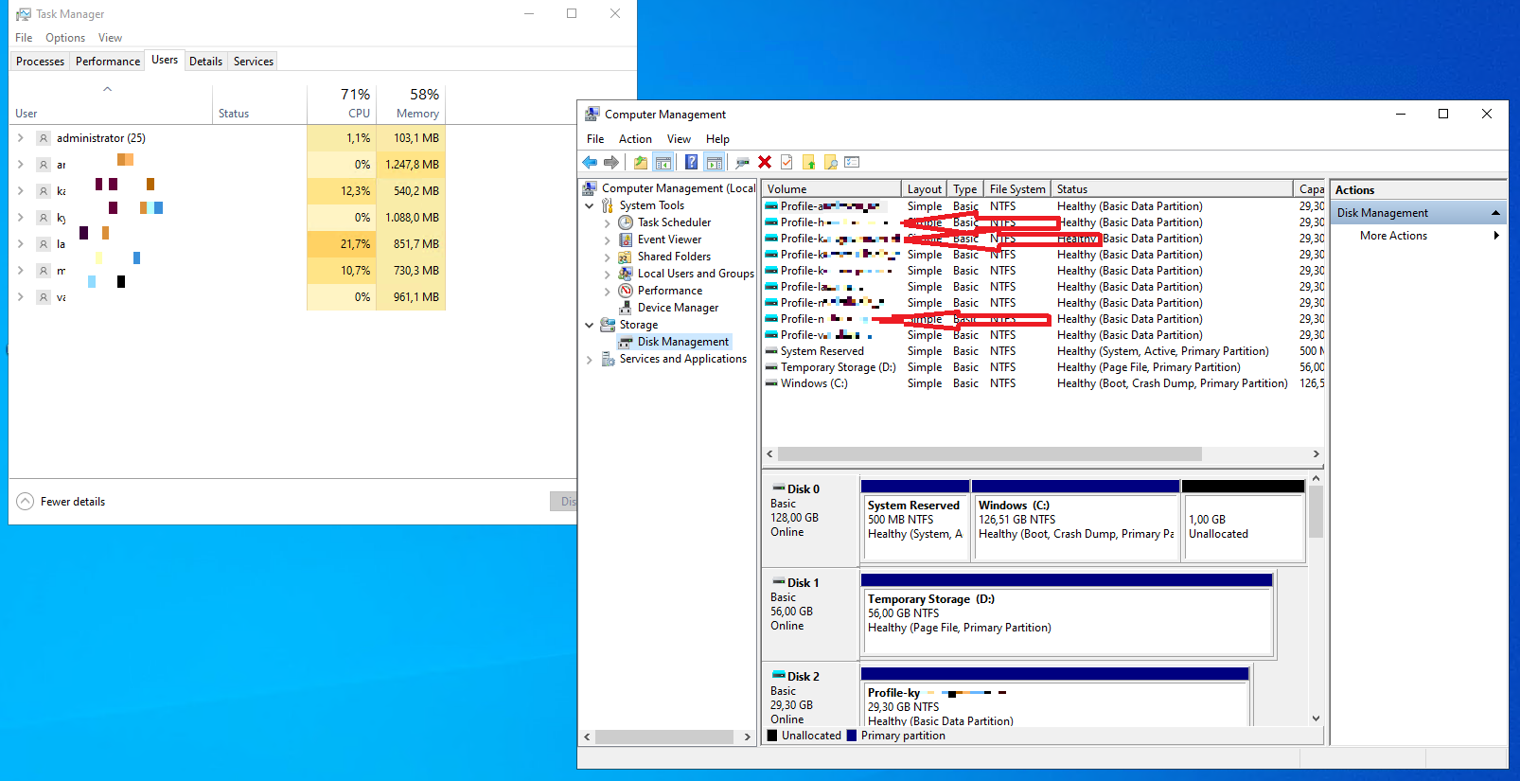Click the File System column header

(1017, 189)
